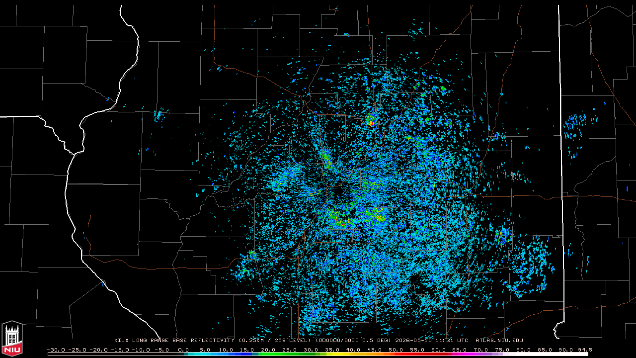This screenshot has width=636, height=358.
Task: Click the -30.0 label on the color scale
Action: coord(56,350)
